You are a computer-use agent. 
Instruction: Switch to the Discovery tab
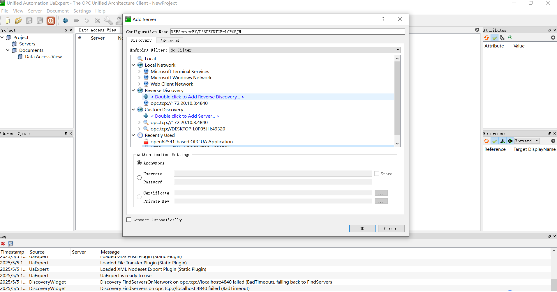tap(141, 40)
